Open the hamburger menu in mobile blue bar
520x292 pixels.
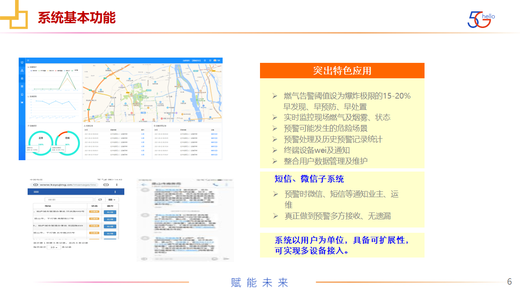coord(36,192)
